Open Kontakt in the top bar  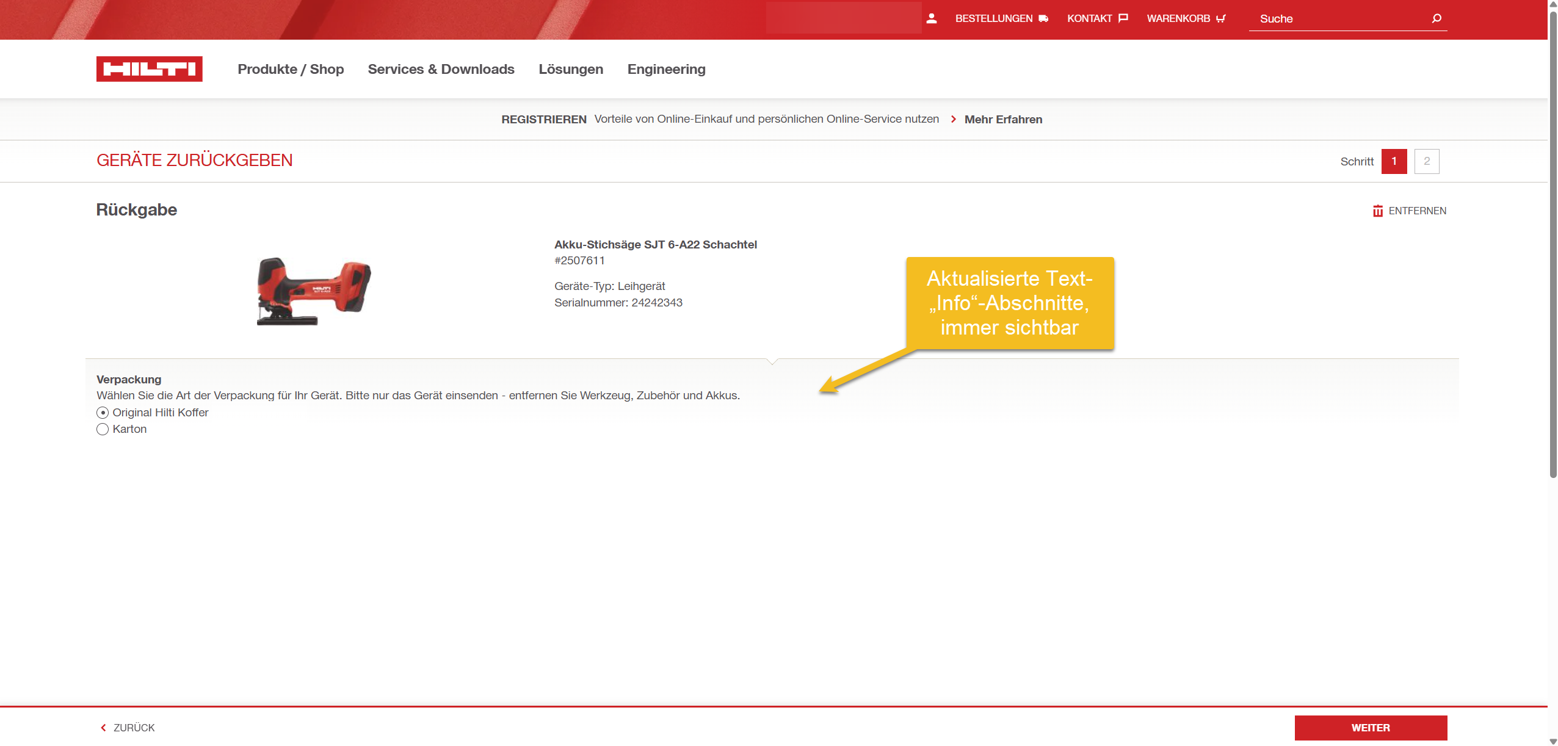pyautogui.click(x=1097, y=18)
